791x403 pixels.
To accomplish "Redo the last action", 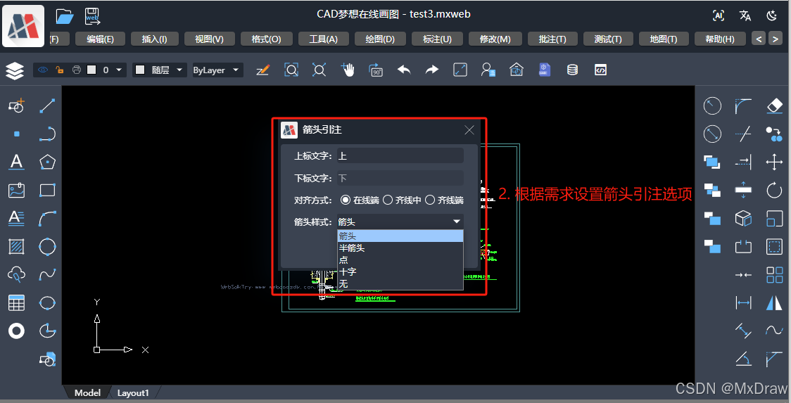I will (432, 70).
